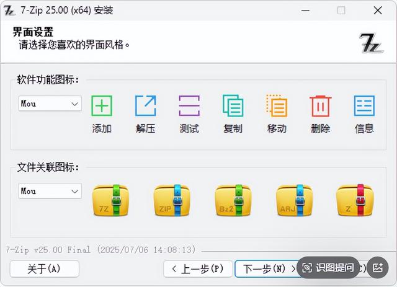Select the Z archive folder with red strap
397x287 pixels.
(x=355, y=200)
